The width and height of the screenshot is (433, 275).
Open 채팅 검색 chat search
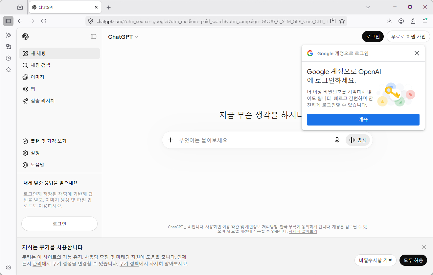click(x=59, y=65)
